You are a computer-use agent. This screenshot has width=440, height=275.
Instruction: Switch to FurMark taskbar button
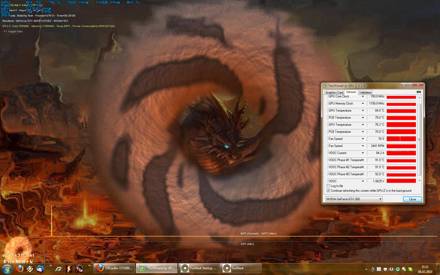click(241, 268)
